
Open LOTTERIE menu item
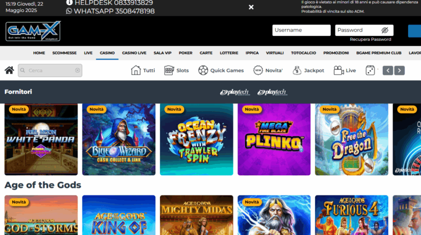pos(229,53)
